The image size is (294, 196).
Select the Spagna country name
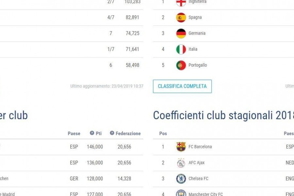pyautogui.click(x=195, y=17)
